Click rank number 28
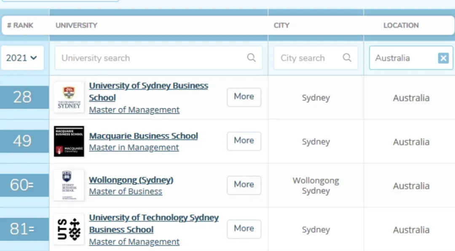 pyautogui.click(x=22, y=97)
